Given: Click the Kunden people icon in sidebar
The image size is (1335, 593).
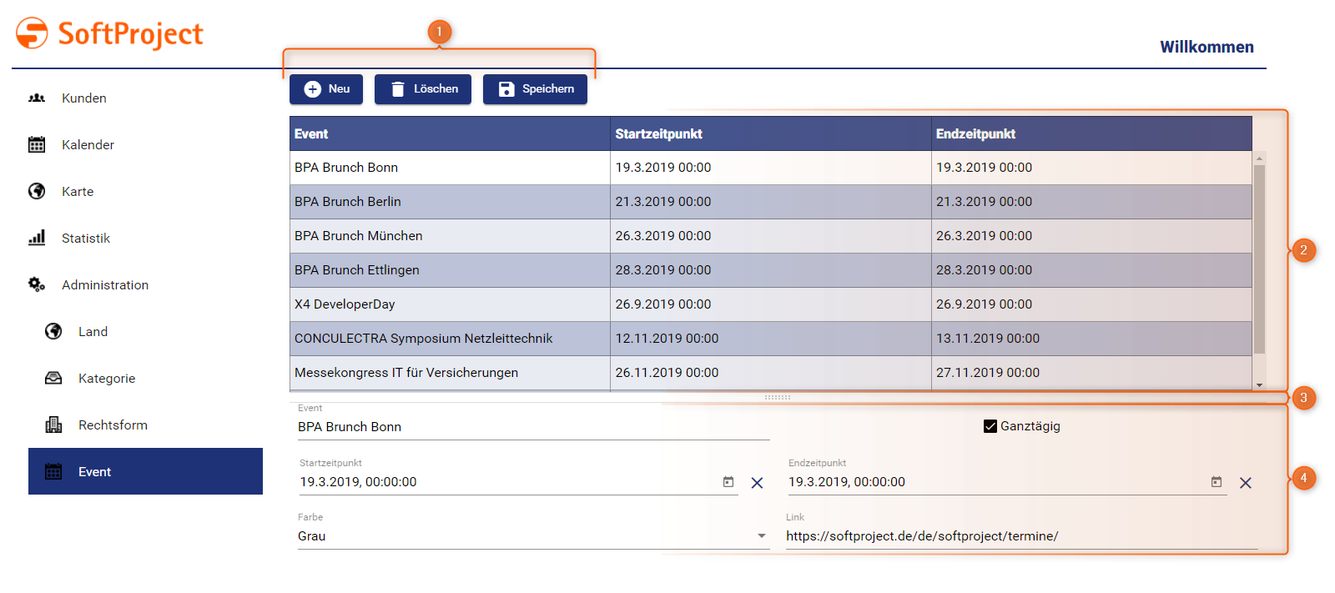Looking at the screenshot, I should [37, 98].
